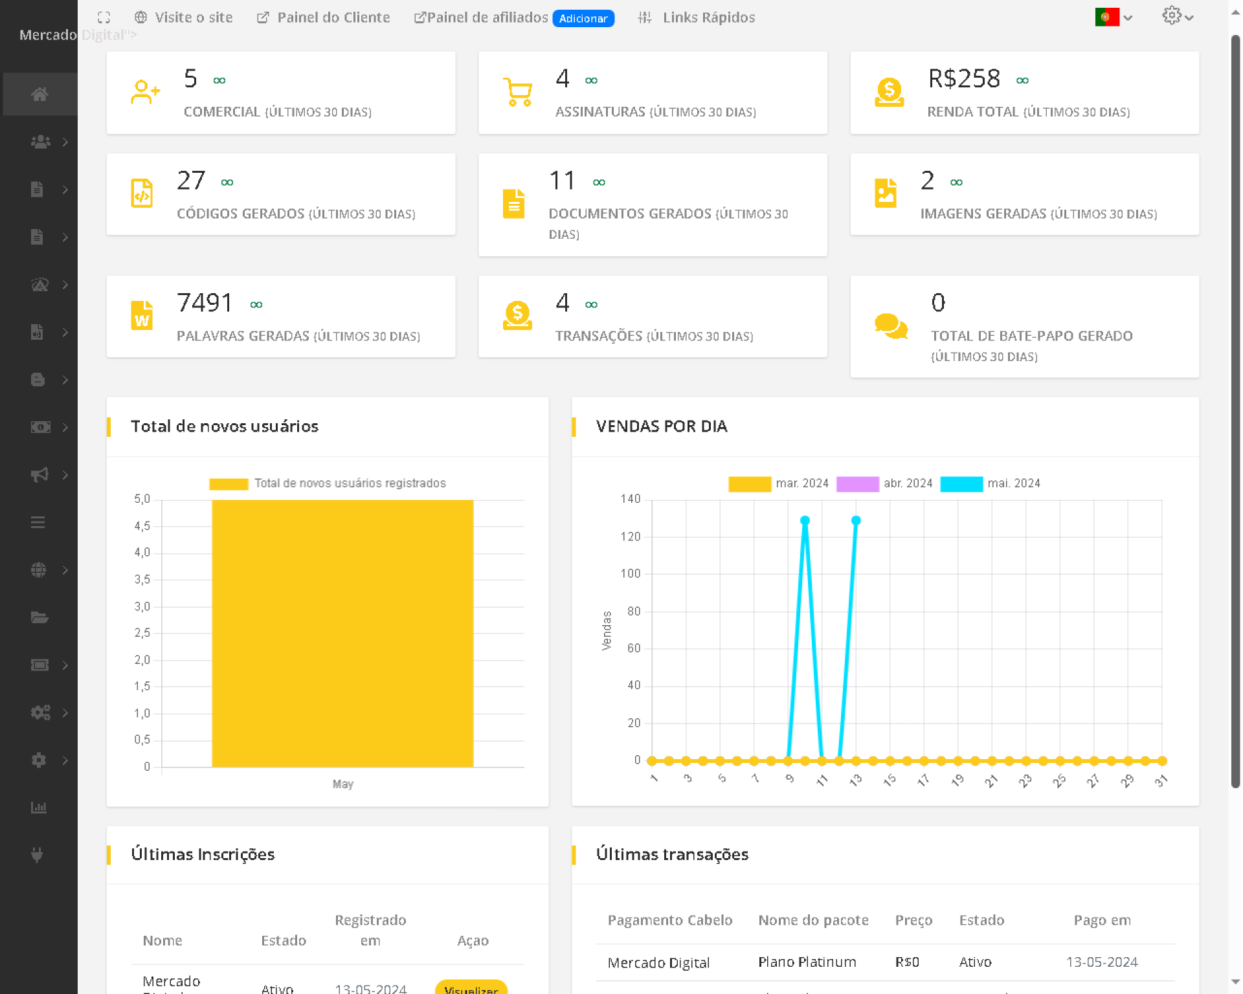Toggle abr. 2024 series in sales chart legend
1243x994 pixels.
(857, 483)
